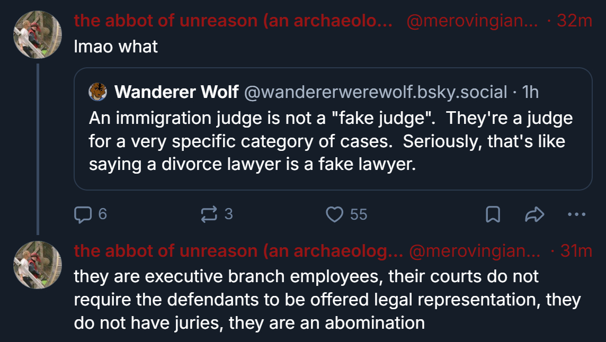Open the quoted post's 1h timestamp
Screen dimensions: 606x342
click(x=530, y=92)
